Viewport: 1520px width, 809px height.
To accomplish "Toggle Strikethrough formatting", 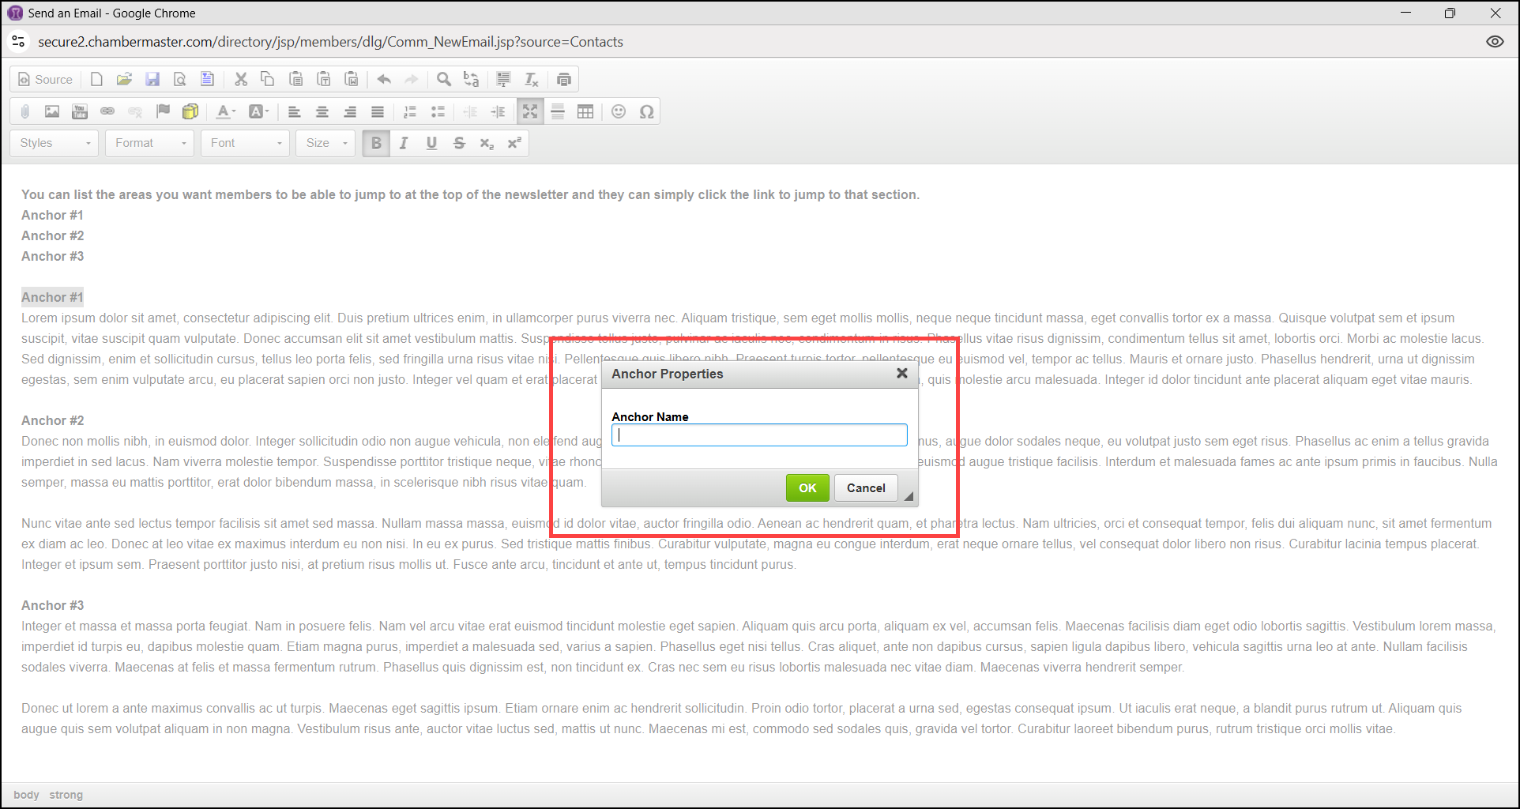I will coord(459,143).
